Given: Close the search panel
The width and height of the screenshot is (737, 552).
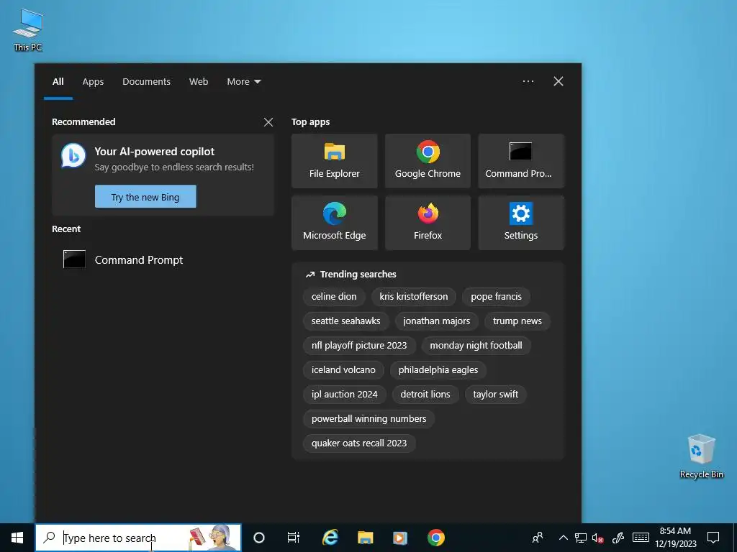Looking at the screenshot, I should [x=558, y=81].
